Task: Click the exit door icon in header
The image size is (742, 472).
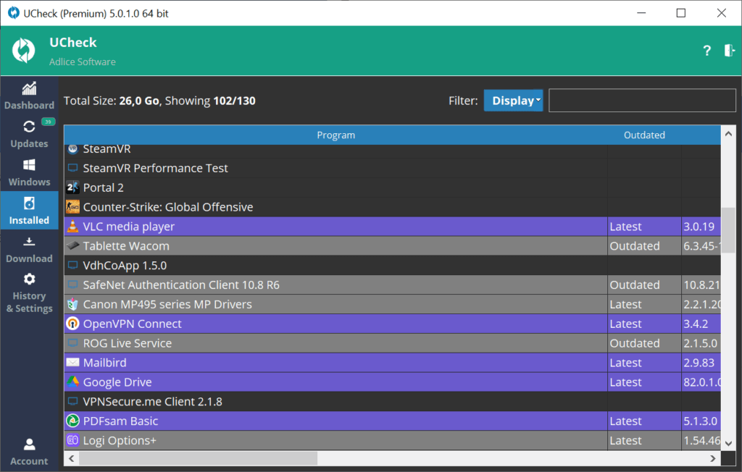Action: (729, 51)
